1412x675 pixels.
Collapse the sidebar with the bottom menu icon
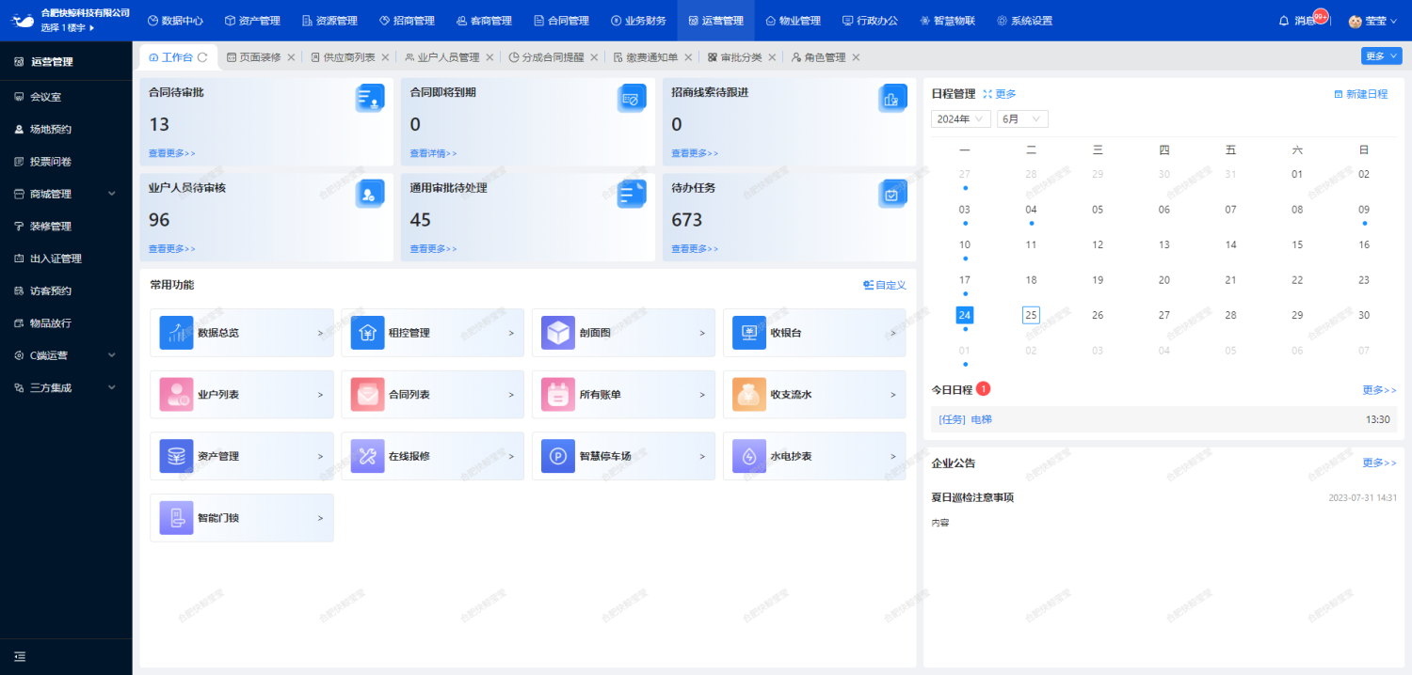pyautogui.click(x=20, y=656)
